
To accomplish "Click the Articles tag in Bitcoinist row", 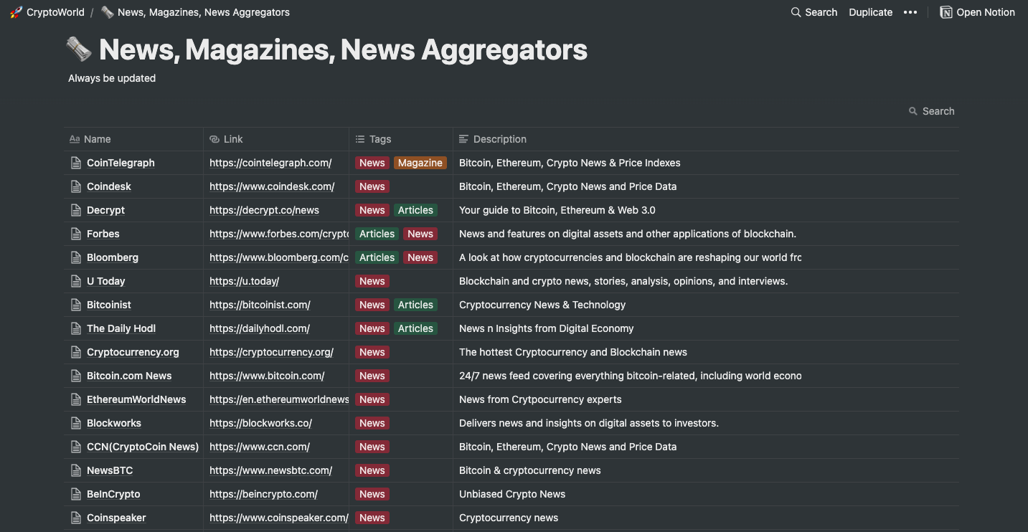I will (x=416, y=305).
